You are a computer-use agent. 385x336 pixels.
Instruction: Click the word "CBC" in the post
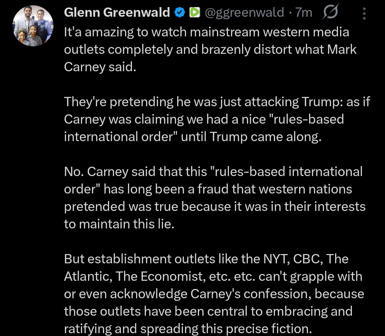[x=307, y=259]
